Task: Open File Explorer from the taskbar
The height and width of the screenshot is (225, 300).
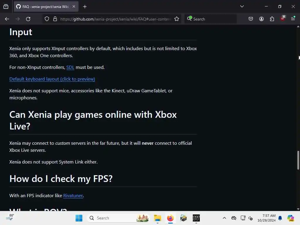Action: [x=157, y=218]
